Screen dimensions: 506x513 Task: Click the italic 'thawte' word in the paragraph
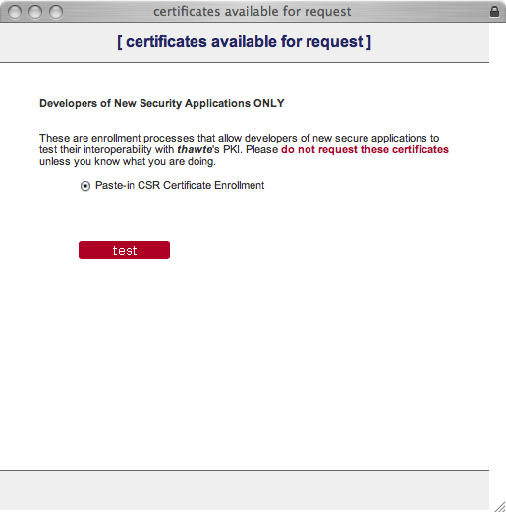click(195, 149)
